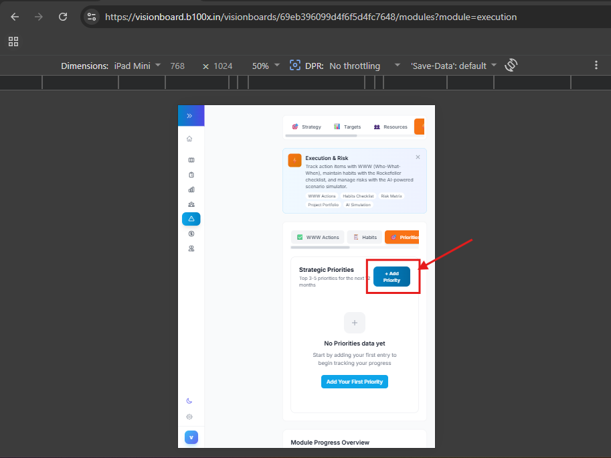Switch to the Targets module tab

[x=347, y=127]
